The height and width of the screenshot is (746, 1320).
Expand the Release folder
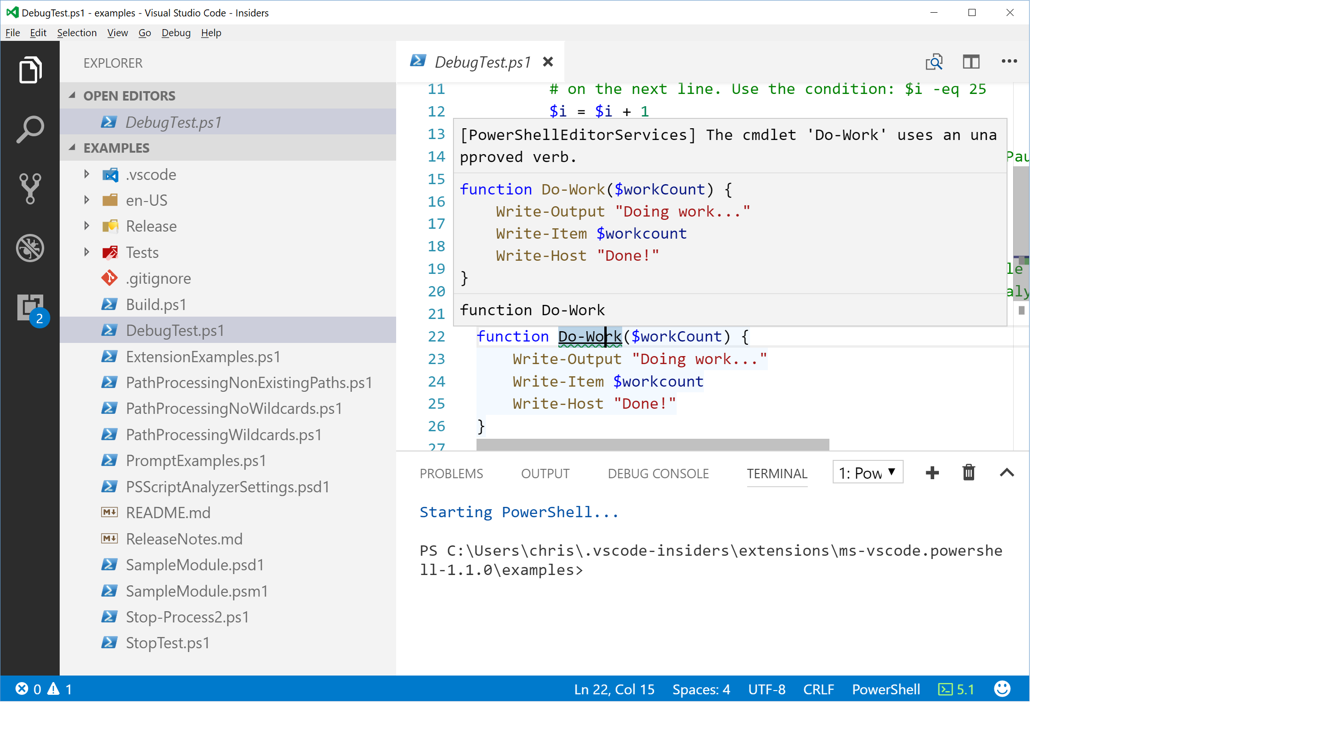[86, 226]
